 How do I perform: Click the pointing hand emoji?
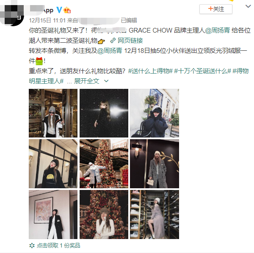click(102, 41)
